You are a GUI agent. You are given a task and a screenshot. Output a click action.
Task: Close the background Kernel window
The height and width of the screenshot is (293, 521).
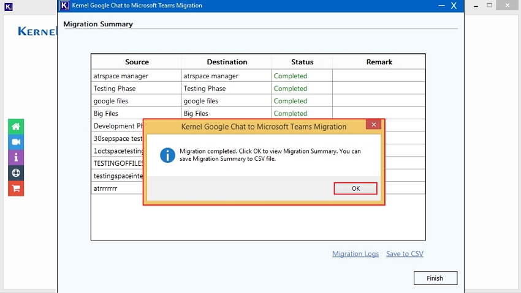point(507,6)
